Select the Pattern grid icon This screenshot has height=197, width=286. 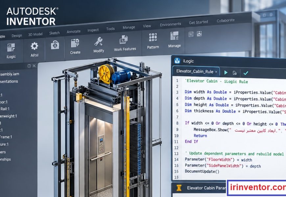pyautogui.click(x=153, y=37)
